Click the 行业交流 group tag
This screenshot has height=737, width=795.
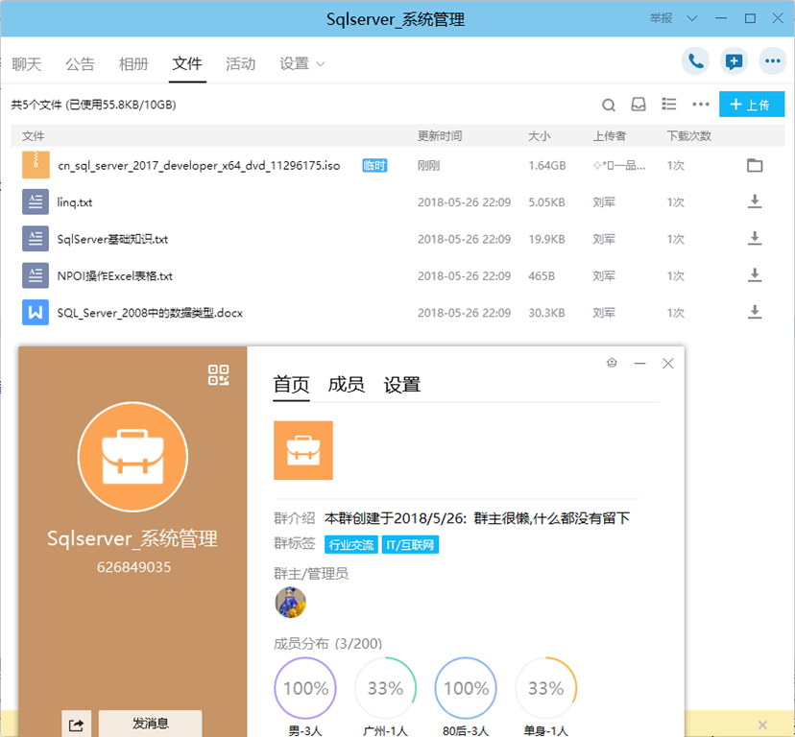[350, 545]
